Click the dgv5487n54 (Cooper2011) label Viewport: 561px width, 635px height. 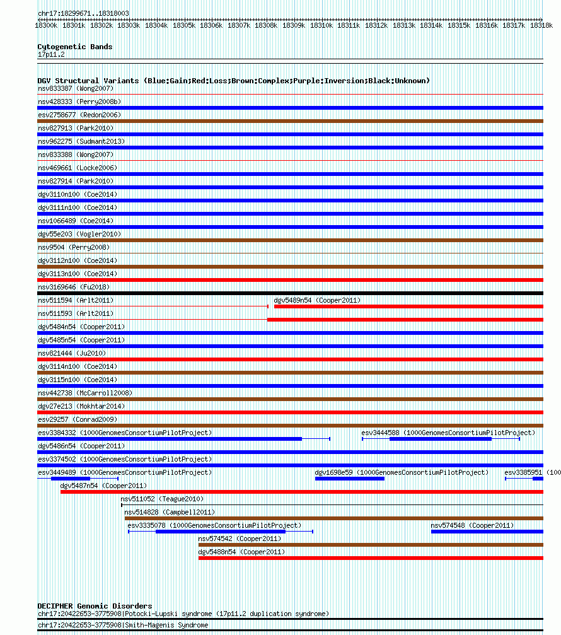pyautogui.click(x=103, y=486)
